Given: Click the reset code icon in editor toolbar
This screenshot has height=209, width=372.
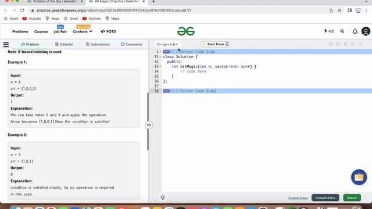Looking at the screenshot, I should pyautogui.click(x=338, y=44).
